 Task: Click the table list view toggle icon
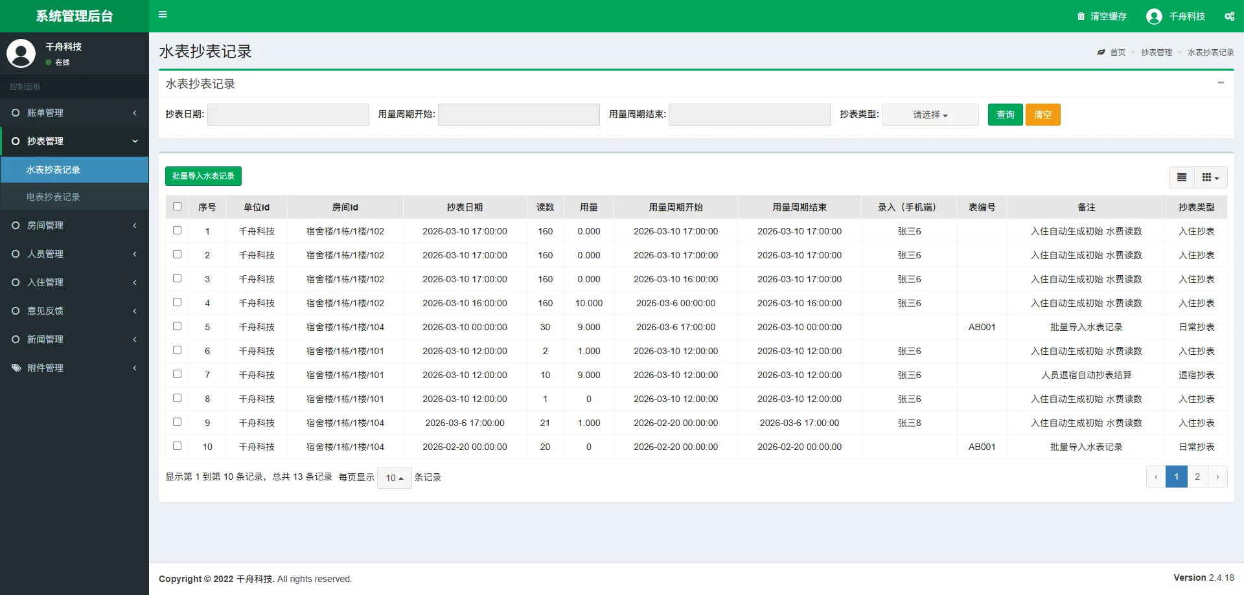tap(1182, 177)
